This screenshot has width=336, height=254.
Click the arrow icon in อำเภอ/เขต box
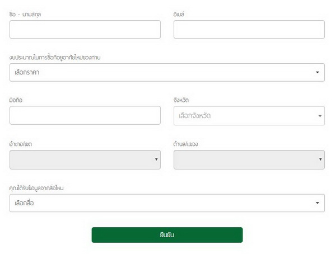[x=156, y=160]
